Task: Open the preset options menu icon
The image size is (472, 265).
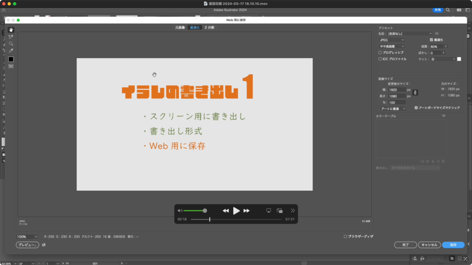Action: coord(437,34)
